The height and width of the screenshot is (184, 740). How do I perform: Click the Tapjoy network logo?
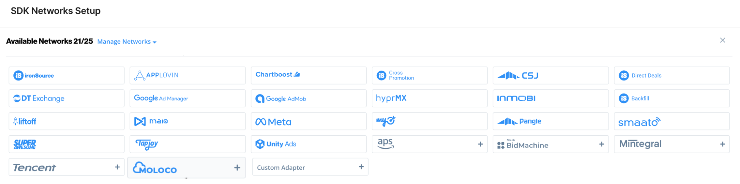[x=147, y=144]
